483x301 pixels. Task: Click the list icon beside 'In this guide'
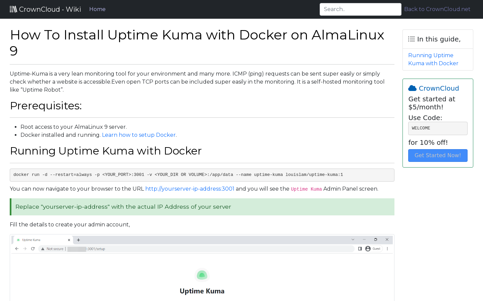click(x=412, y=39)
